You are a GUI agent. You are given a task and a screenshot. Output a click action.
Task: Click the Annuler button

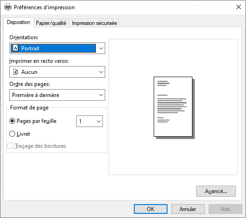tap(188, 209)
